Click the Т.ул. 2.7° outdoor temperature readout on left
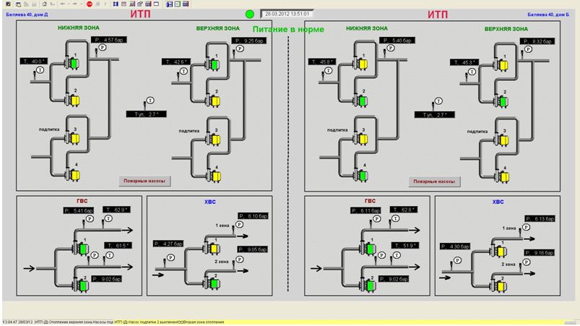 (145, 113)
